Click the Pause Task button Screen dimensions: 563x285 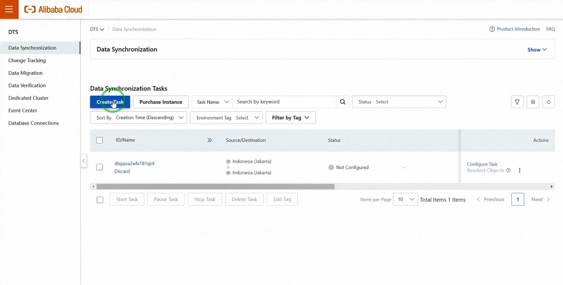click(x=166, y=199)
